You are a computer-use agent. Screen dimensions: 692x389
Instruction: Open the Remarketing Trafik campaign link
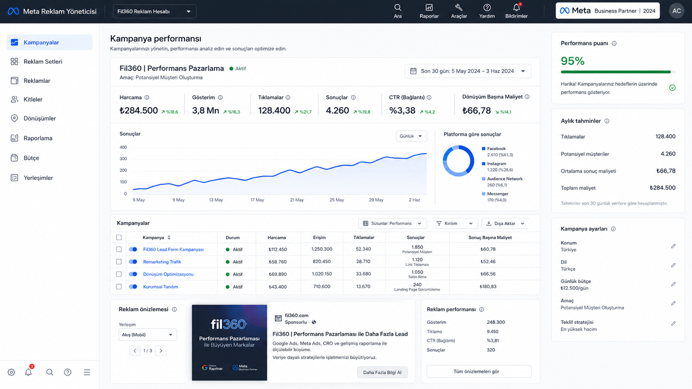[162, 262]
